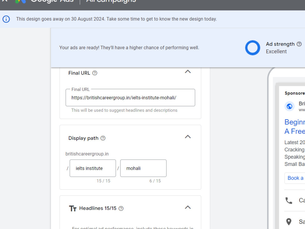Viewport: 305px width, 229px height.
Task: Edit the 'mohali' display path field
Action: pos(143,168)
